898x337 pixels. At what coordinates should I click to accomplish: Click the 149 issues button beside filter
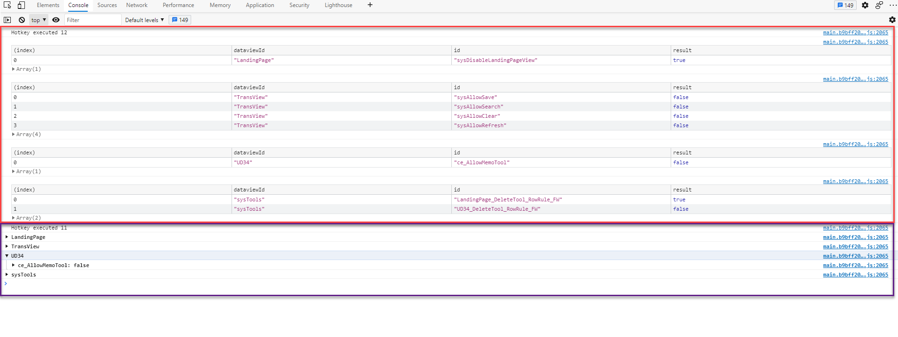[180, 20]
